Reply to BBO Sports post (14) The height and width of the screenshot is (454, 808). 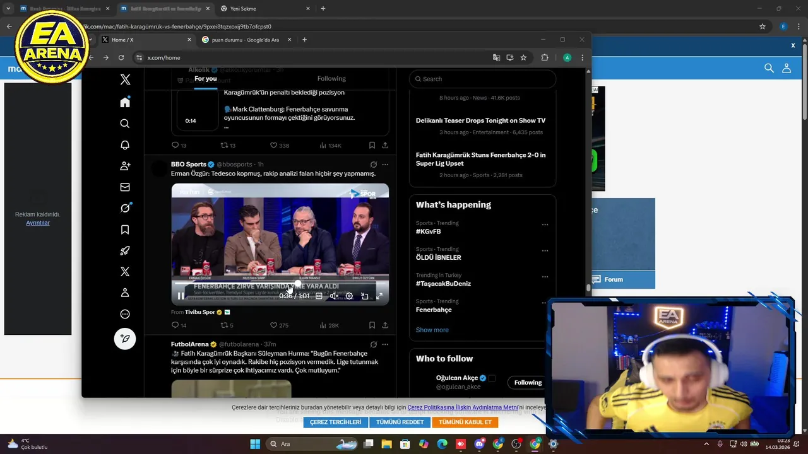(179, 325)
